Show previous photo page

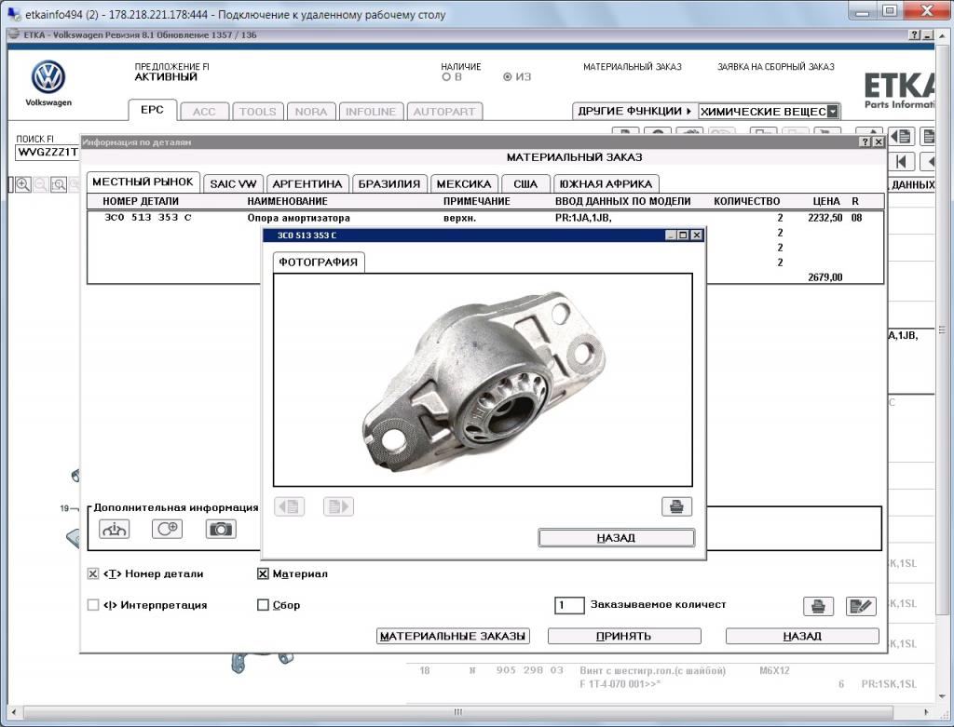(x=290, y=506)
